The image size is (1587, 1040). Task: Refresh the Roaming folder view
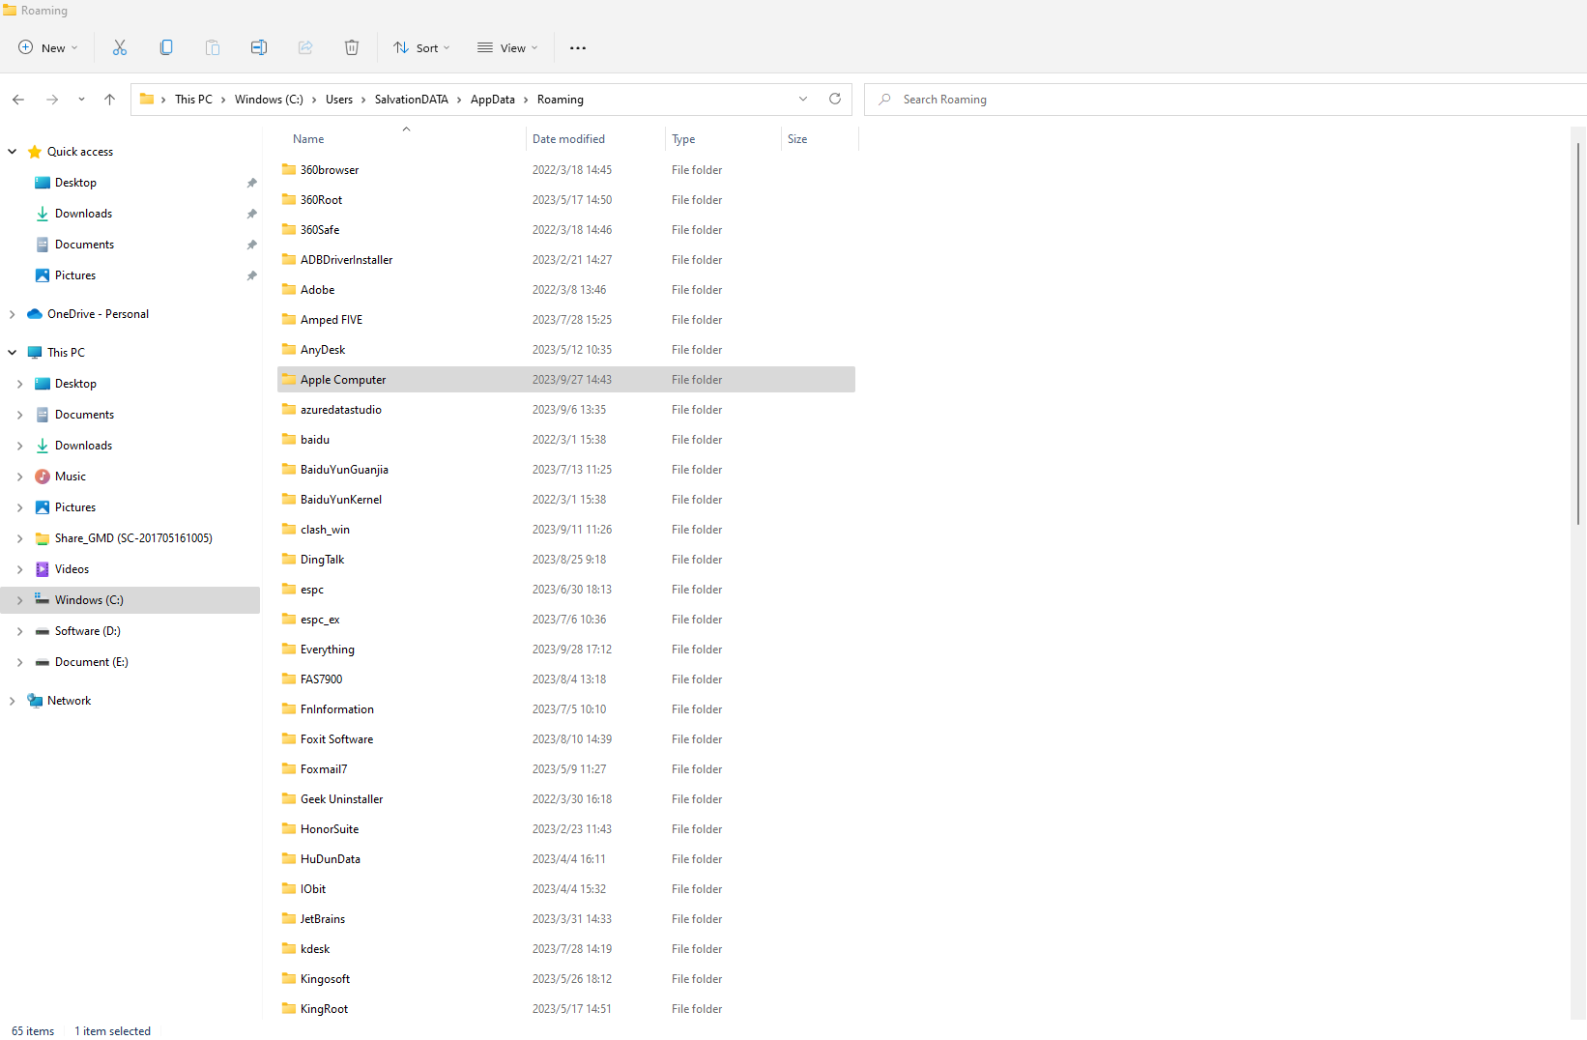835,99
